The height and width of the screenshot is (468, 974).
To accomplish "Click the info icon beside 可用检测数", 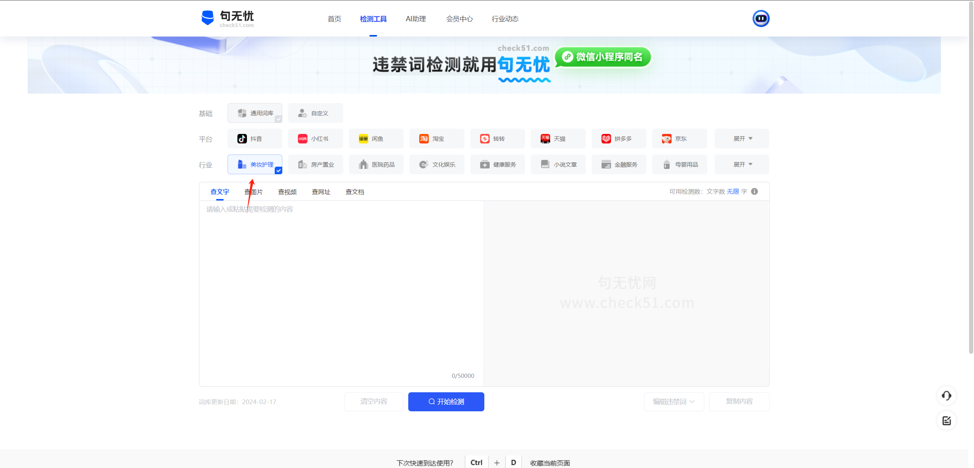I will 754,191.
